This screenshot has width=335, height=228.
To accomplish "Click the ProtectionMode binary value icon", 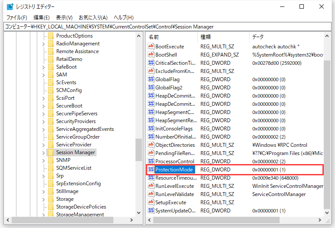I will coord(151,170).
